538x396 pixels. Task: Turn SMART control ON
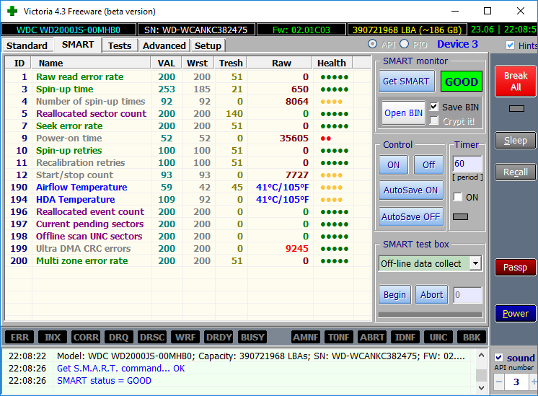coord(394,165)
